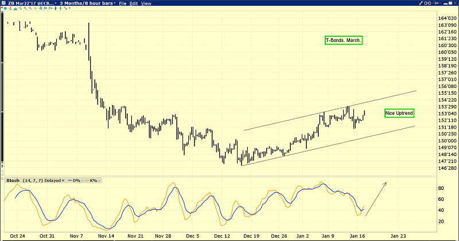Image resolution: width=459 pixels, height=241 pixels.
Task: Click the Delayed status indicator dot
Action: pos(63,181)
